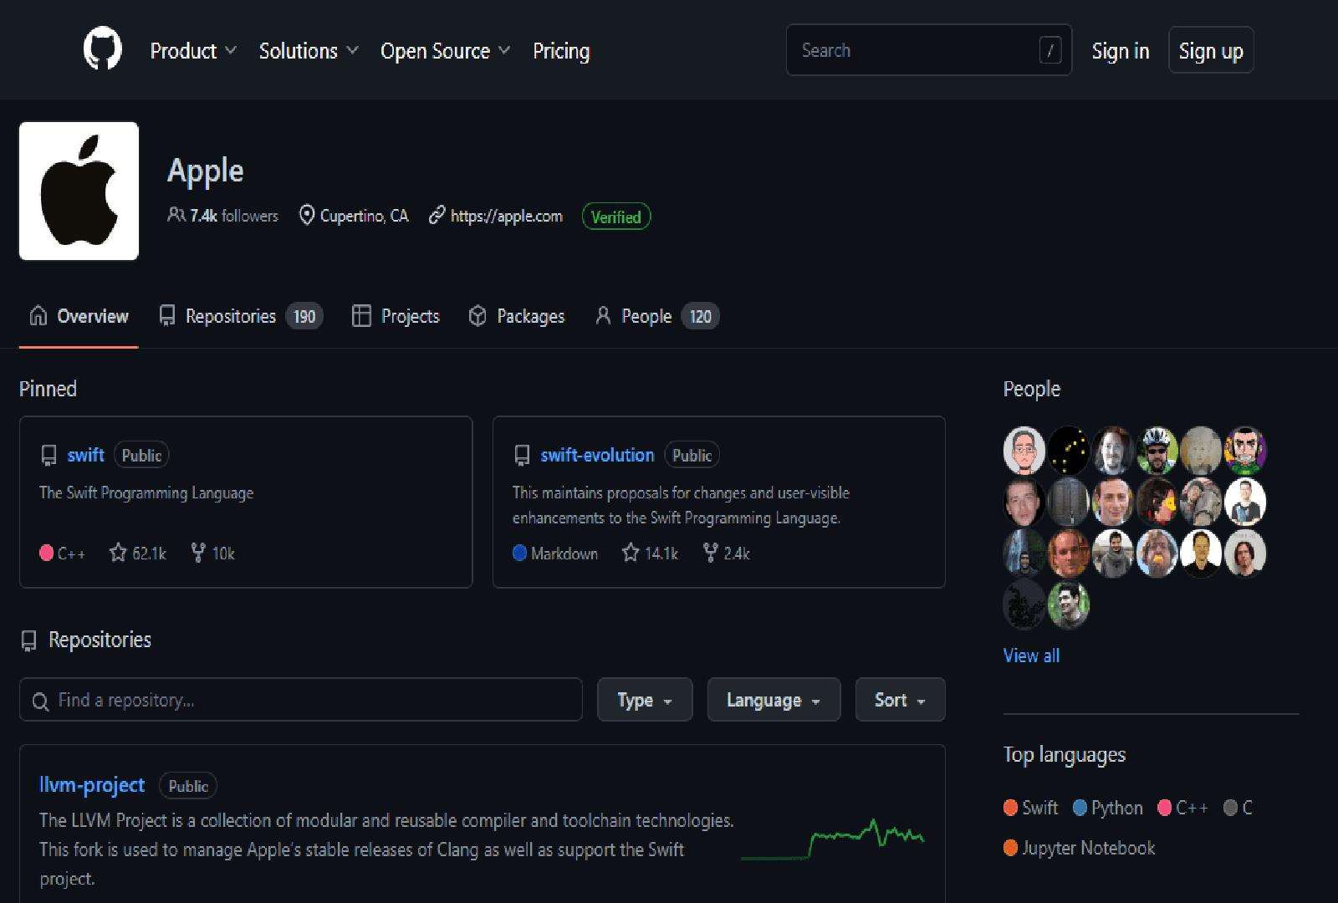Viewport: 1338px width, 903px height.
Task: Expand the Product menu
Action: [193, 51]
